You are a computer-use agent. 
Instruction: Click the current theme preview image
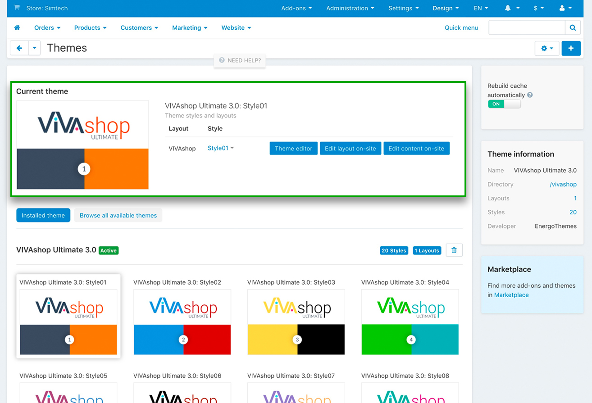click(82, 145)
